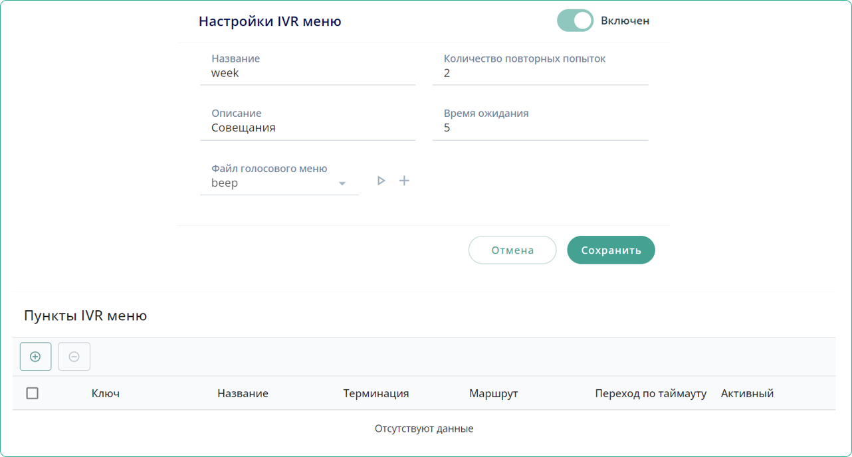Click the Терминация column header
Image resolution: width=852 pixels, height=457 pixels.
[x=375, y=393]
